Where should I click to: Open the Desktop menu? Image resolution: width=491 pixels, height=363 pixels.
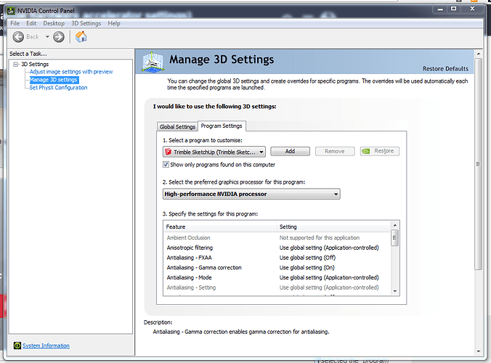[54, 23]
